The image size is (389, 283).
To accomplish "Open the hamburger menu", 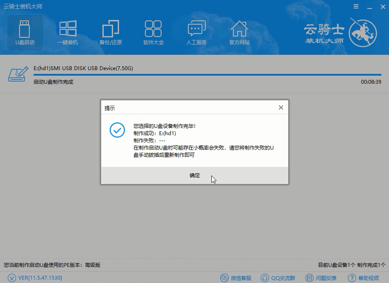I will point(356,6).
